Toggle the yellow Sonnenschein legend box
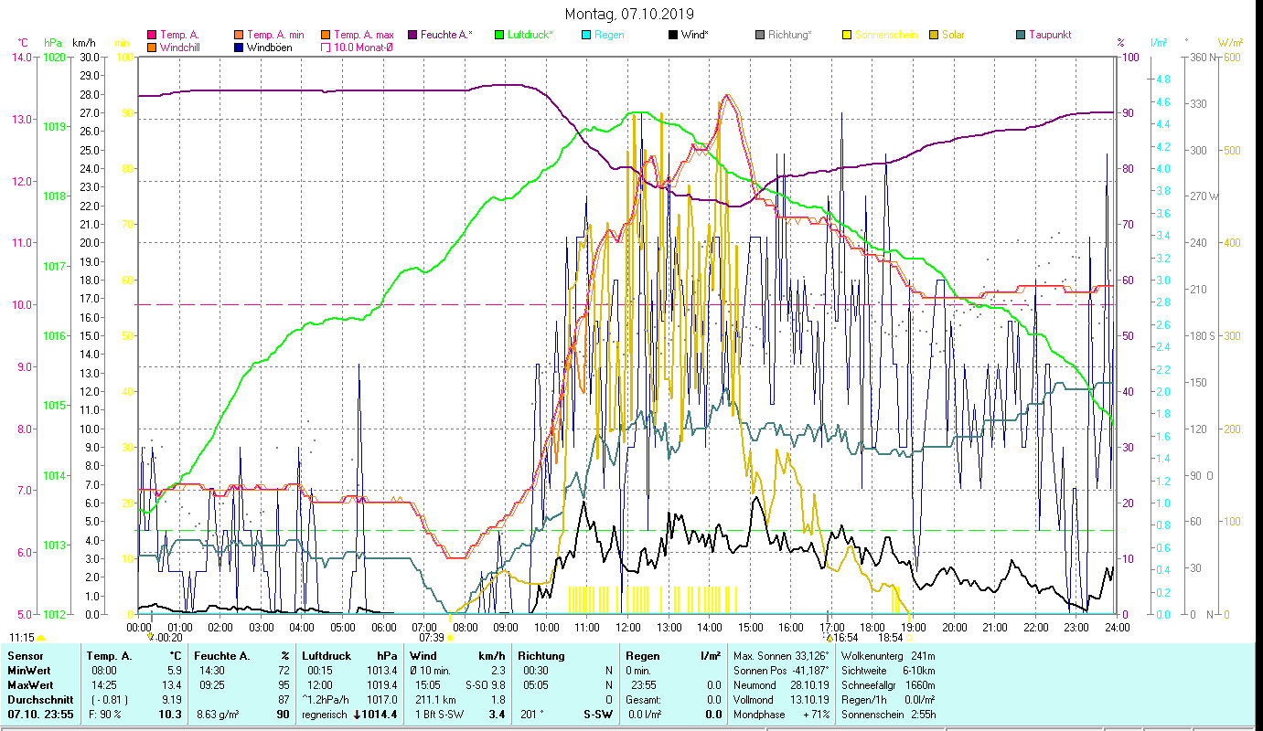Image resolution: width=1263 pixels, height=731 pixels. 847,35
